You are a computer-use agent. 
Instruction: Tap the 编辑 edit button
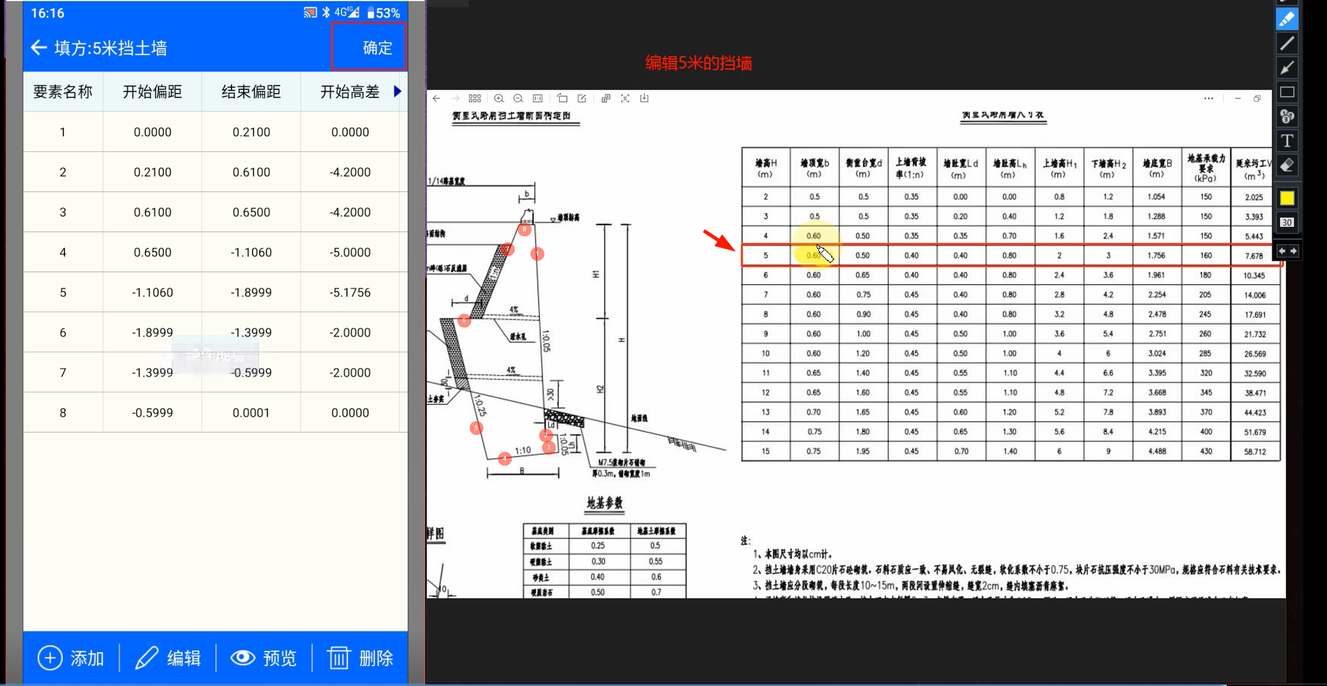(x=168, y=658)
